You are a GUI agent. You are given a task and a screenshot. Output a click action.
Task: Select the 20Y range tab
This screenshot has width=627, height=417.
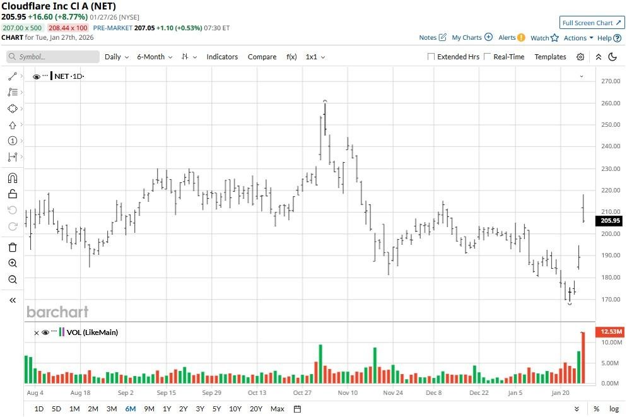click(256, 409)
